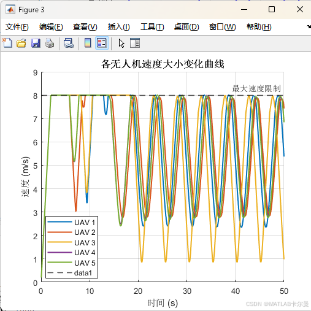Screen dimensions: 311x311
Task: Click the x-axis label 时间 (s)
Action: click(163, 303)
